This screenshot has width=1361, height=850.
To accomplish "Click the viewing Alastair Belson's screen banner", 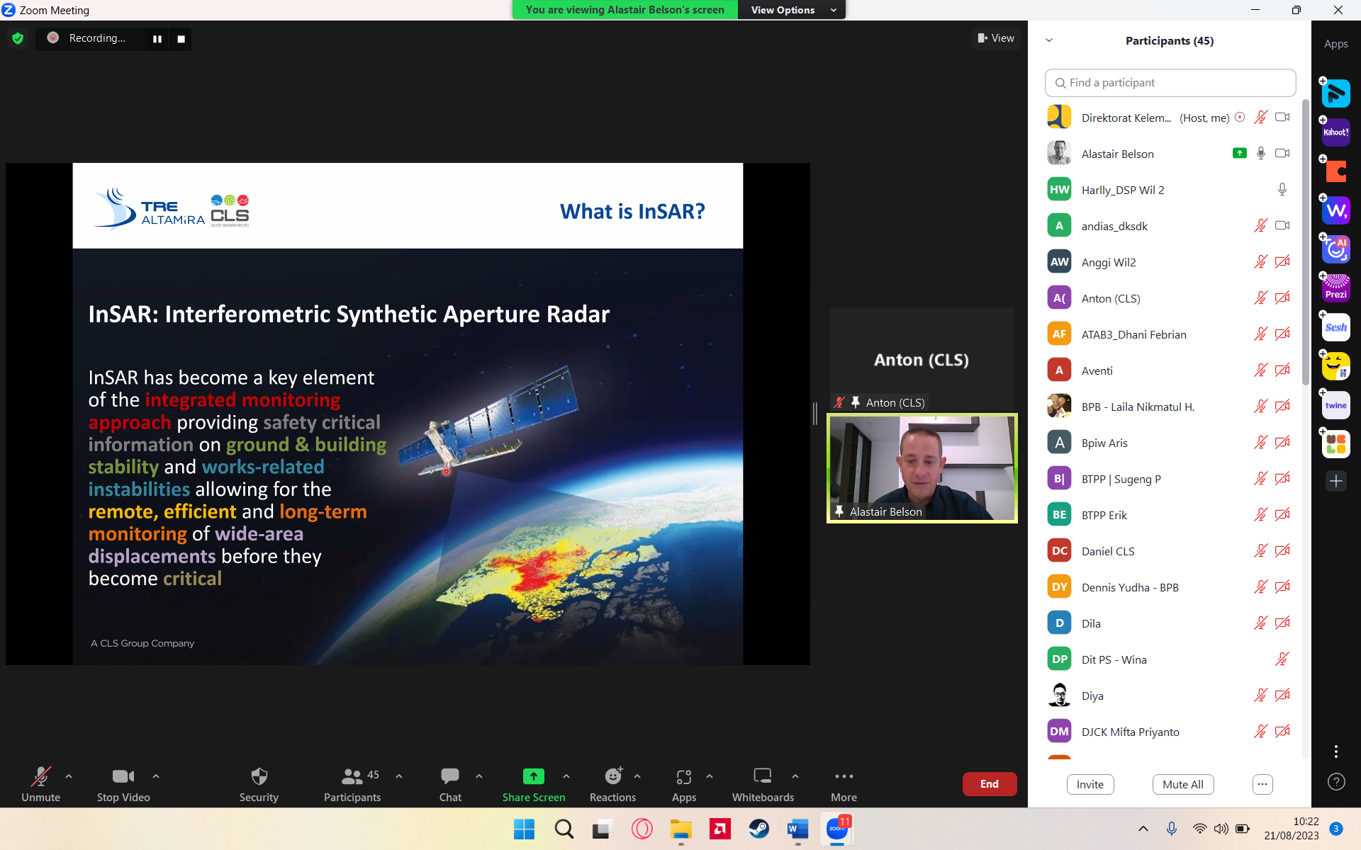I will pos(625,10).
